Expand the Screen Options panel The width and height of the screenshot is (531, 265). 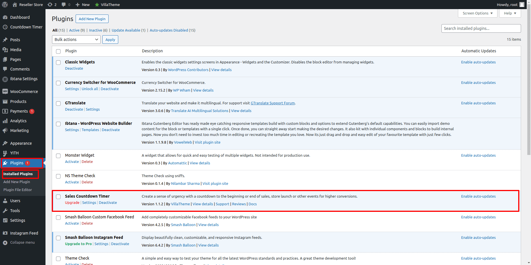(x=478, y=13)
